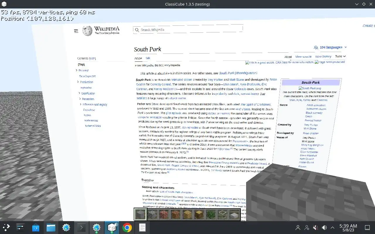
Task: Expand the Premise contents section
Action: click(76, 70)
